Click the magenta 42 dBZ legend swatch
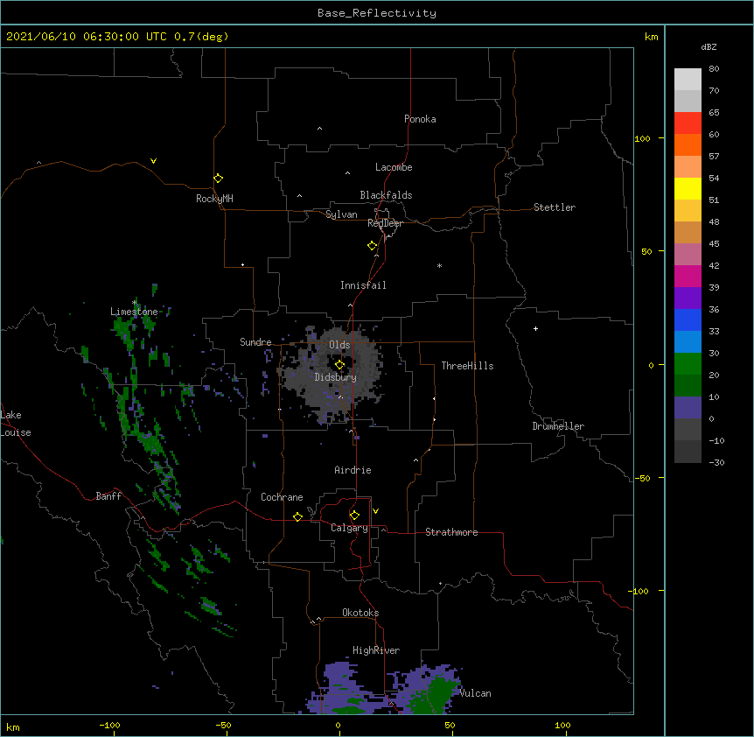Image resolution: width=754 pixels, height=737 pixels. tap(688, 276)
